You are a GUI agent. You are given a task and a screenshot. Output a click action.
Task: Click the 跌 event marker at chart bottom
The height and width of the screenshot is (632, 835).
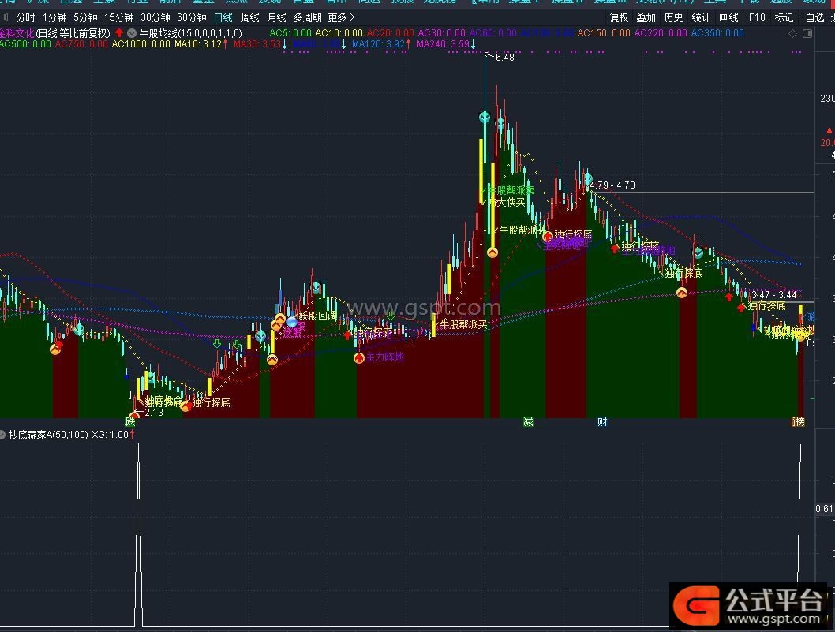click(x=130, y=421)
